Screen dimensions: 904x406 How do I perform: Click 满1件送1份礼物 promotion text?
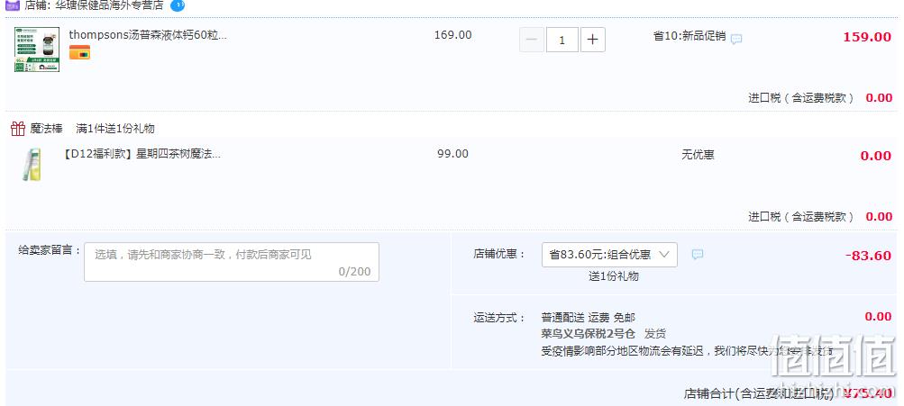[115, 129]
